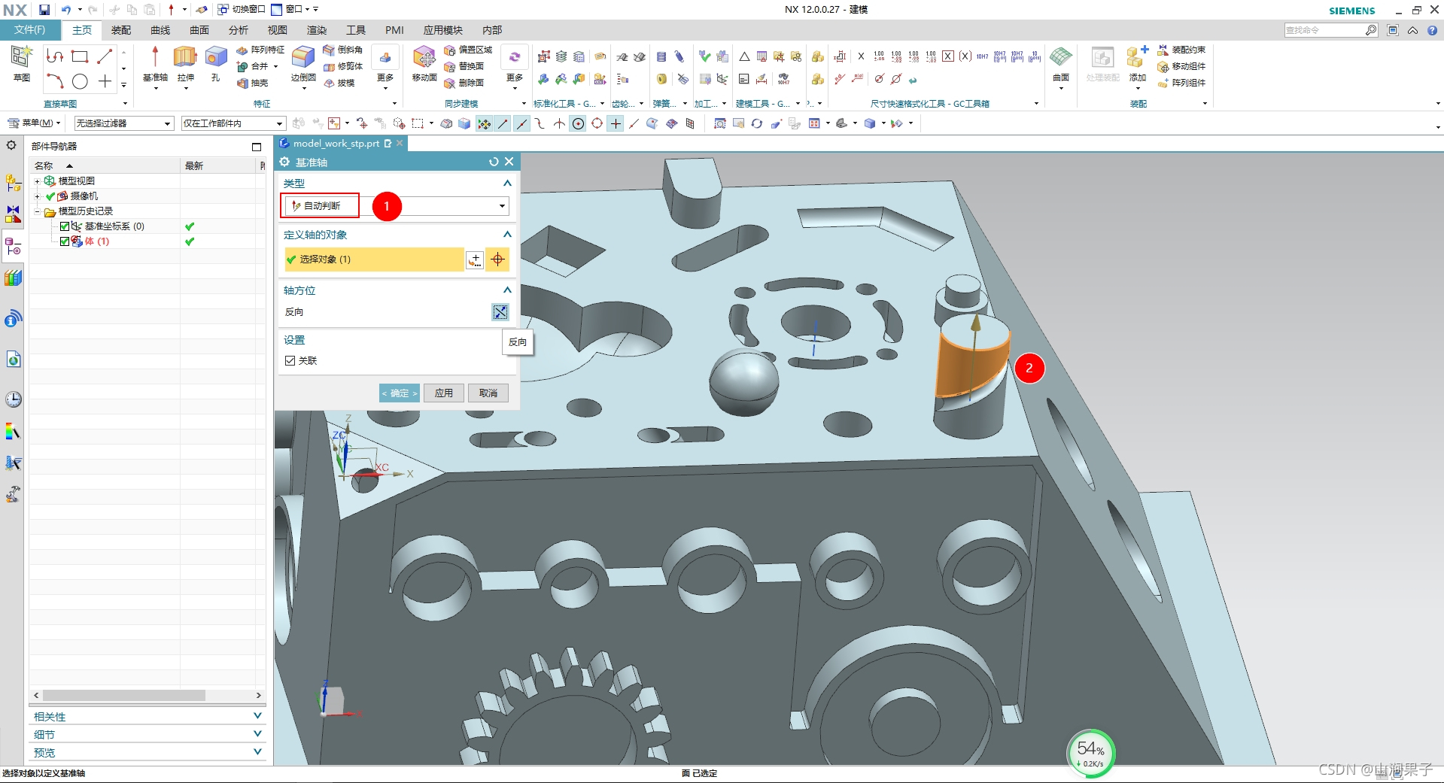1444x783 pixels.
Task: Toggle the enable snap points icon
Action: pos(484,124)
